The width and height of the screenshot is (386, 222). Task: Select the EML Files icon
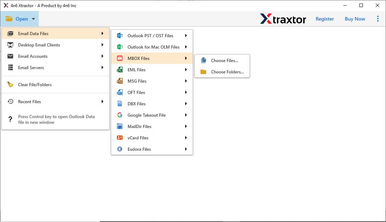pos(119,70)
